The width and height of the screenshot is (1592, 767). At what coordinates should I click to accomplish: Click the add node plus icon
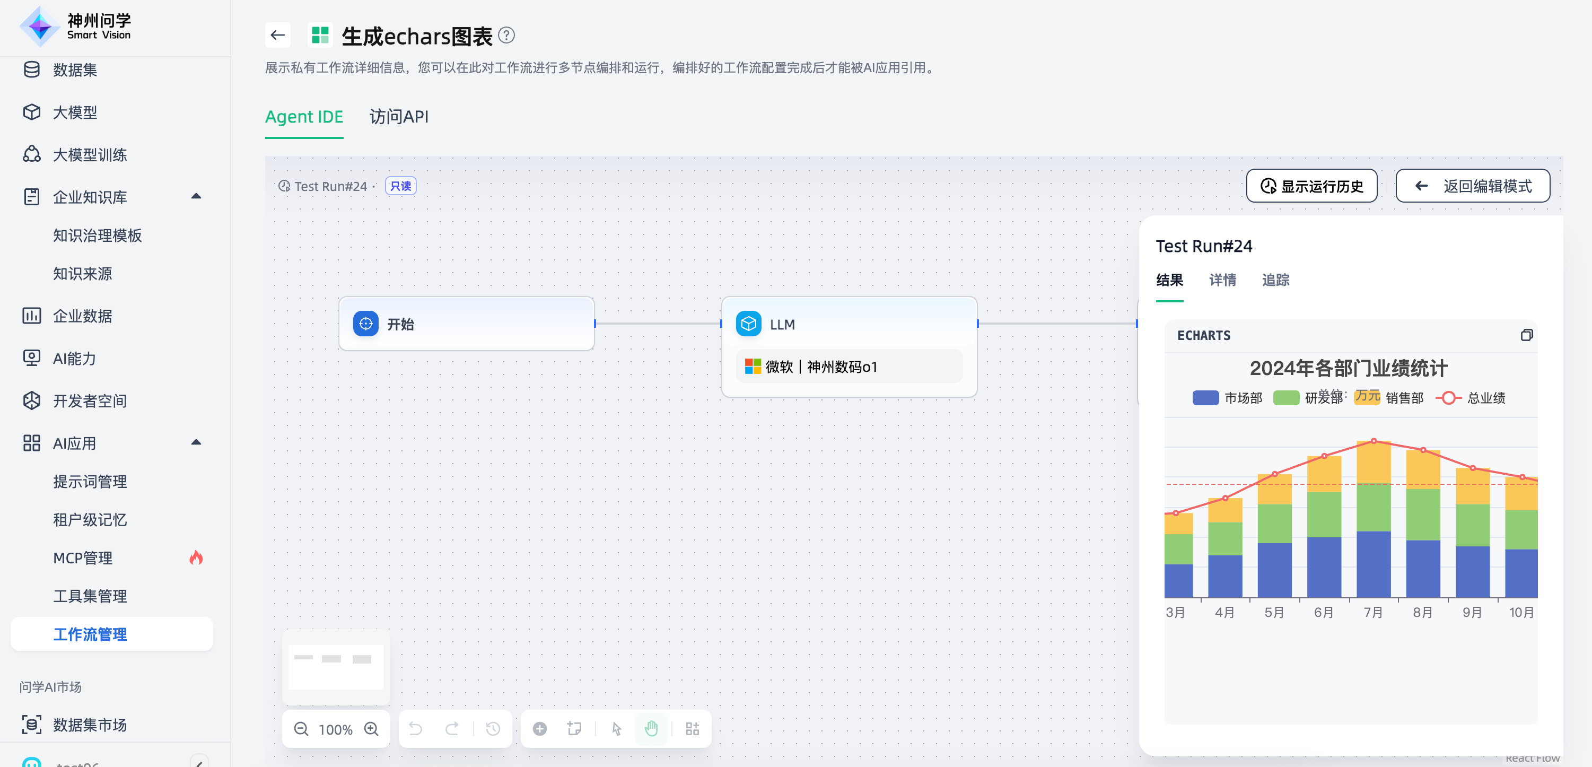[539, 729]
